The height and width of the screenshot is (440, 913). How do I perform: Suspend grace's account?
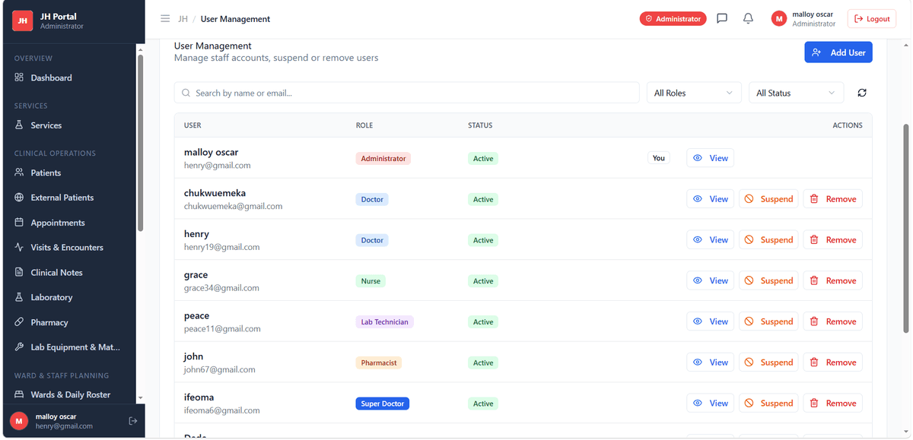coord(768,280)
